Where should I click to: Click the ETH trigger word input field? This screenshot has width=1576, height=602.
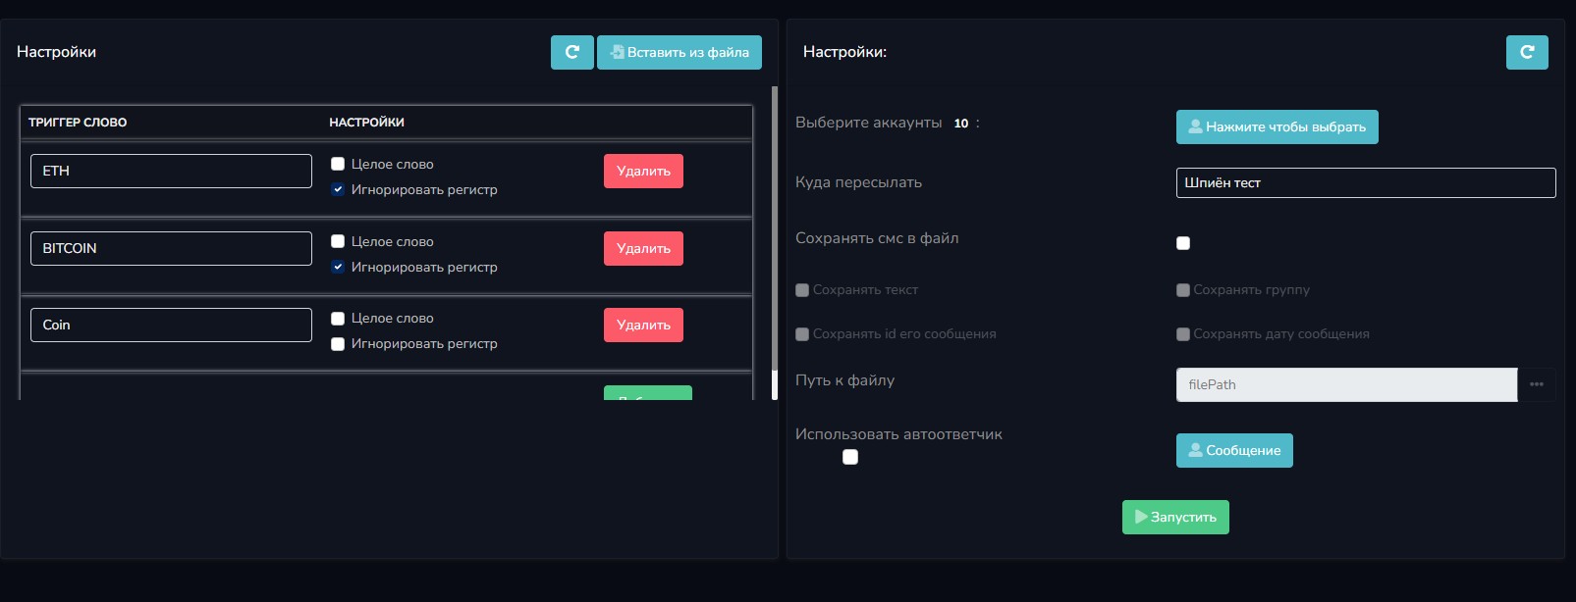click(171, 171)
